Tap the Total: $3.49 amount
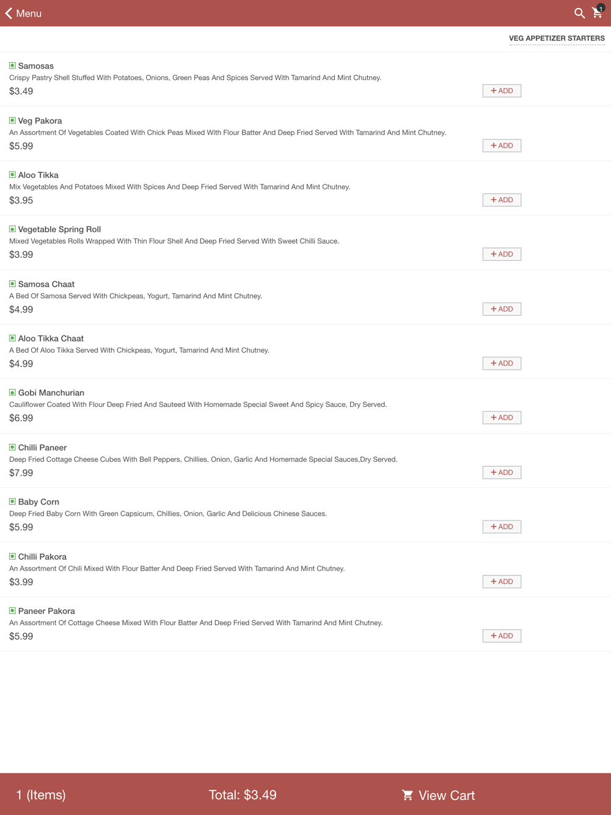 click(243, 795)
